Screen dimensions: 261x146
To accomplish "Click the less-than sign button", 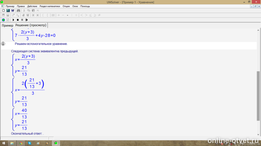I will (x=81, y=15).
